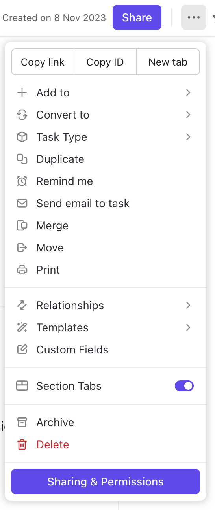The height and width of the screenshot is (510, 215).
Task: Click the Merge icon
Action: 22,226
